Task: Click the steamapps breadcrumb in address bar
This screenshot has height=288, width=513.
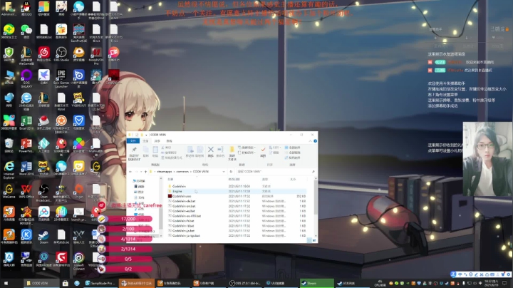Action: [x=165, y=172]
